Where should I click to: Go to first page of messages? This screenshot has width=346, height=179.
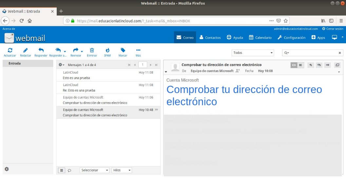[129, 65]
